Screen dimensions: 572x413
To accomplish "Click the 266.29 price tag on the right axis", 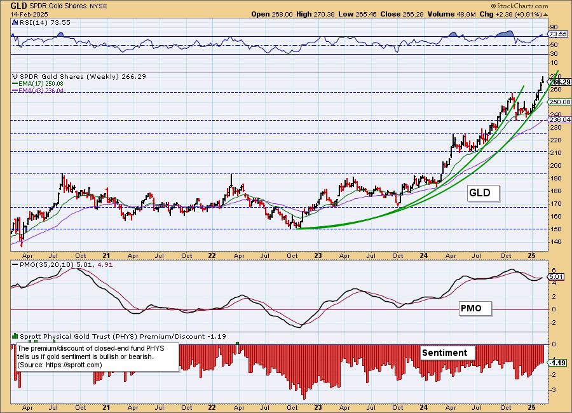I will click(559, 82).
